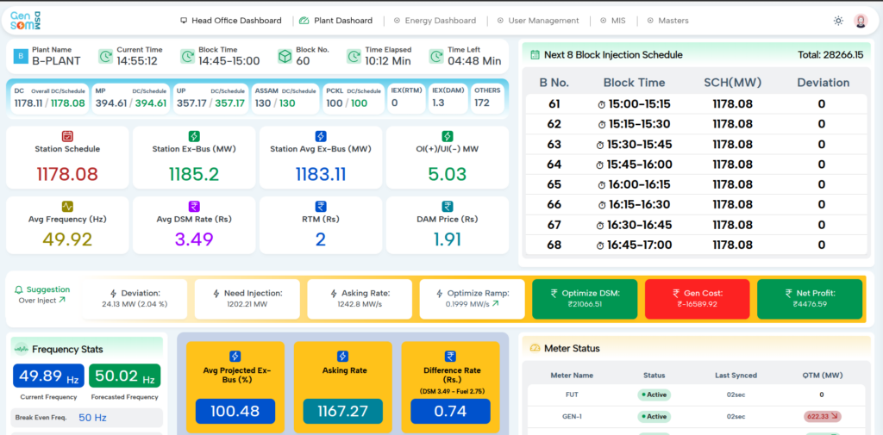This screenshot has height=435, width=883.
Task: Toggle the light/dark theme sun icon
Action: click(x=838, y=21)
